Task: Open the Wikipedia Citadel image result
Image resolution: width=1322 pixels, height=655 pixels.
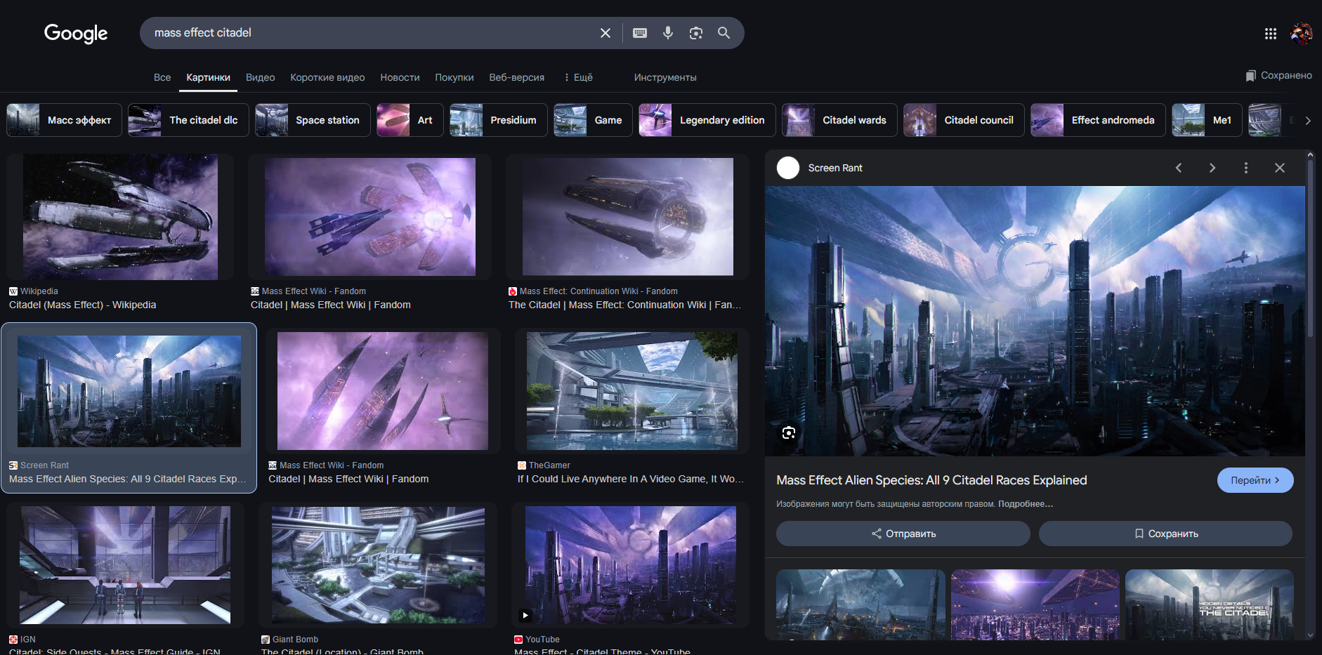Action: pyautogui.click(x=120, y=217)
